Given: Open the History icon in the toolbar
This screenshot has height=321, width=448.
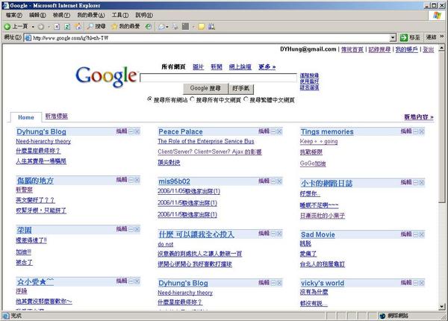Looking at the screenshot, I should [x=149, y=27].
